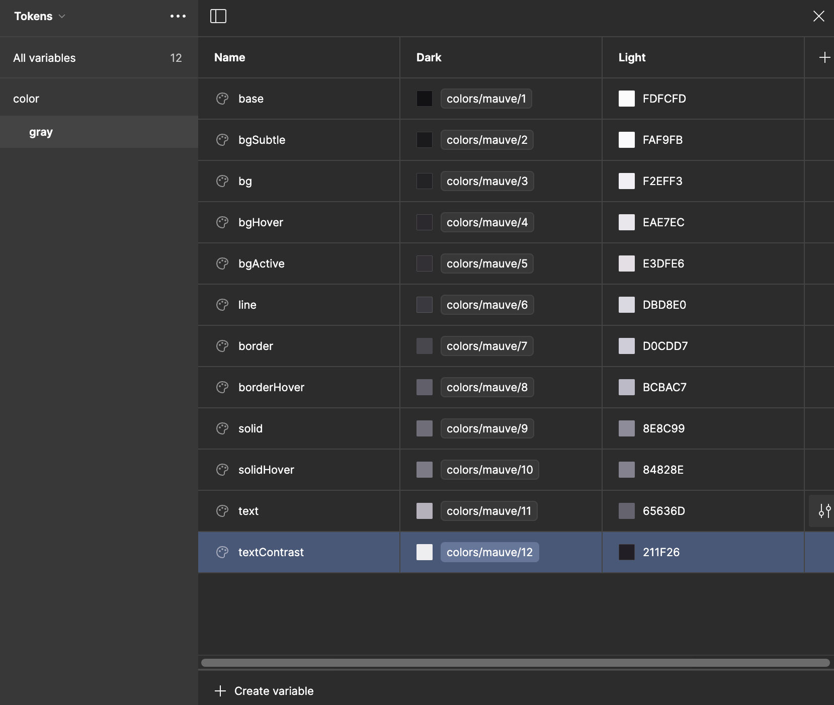
Task: Select All variables group
Action: click(99, 58)
